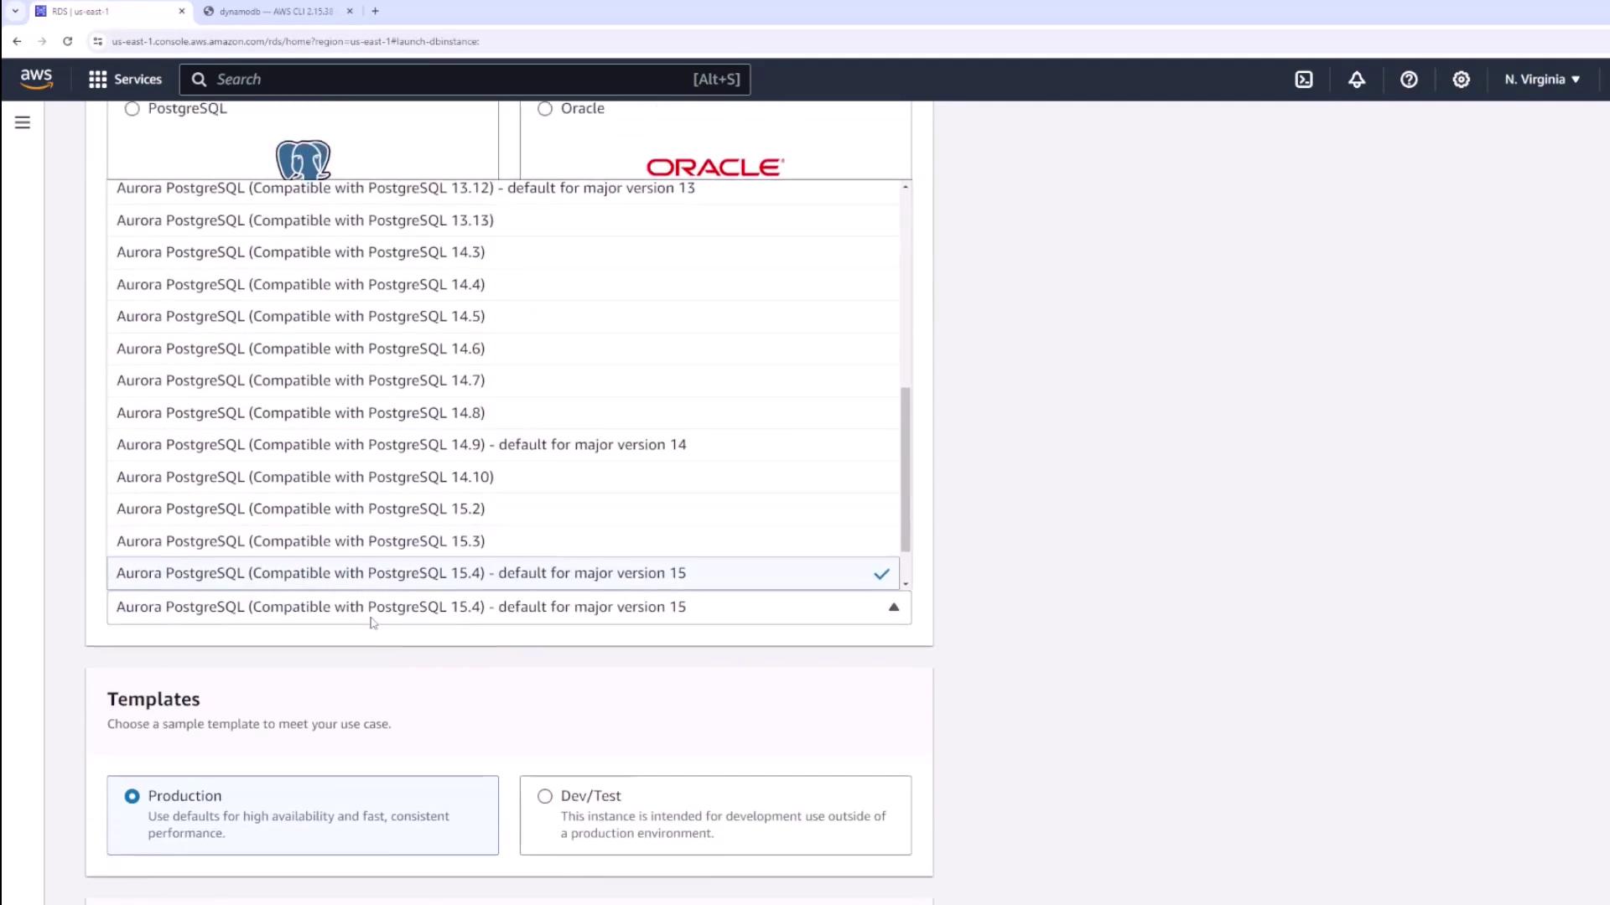The width and height of the screenshot is (1610, 905).
Task: Open console settings gear icon
Action: (x=1462, y=80)
